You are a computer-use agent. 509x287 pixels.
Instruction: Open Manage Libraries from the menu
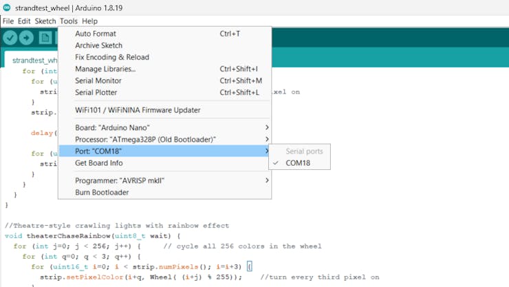[105, 69]
